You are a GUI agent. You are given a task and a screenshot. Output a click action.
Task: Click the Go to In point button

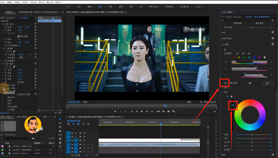click(x=132, y=111)
